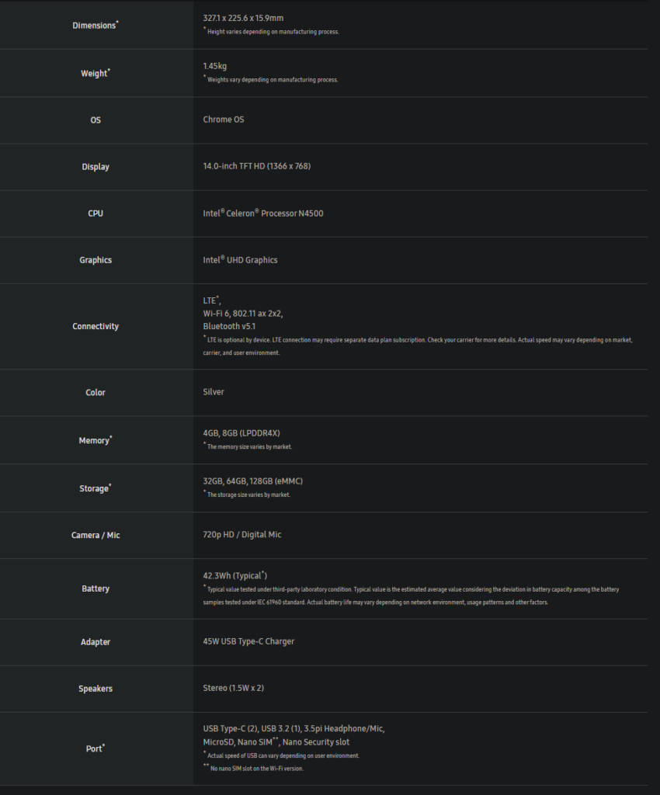
Task: Click the Silver color value
Action: coord(214,392)
